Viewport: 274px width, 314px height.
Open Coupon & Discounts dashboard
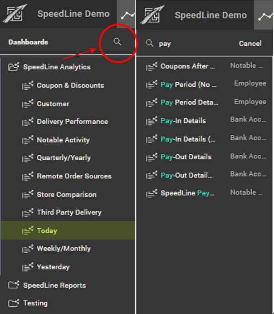pos(70,85)
